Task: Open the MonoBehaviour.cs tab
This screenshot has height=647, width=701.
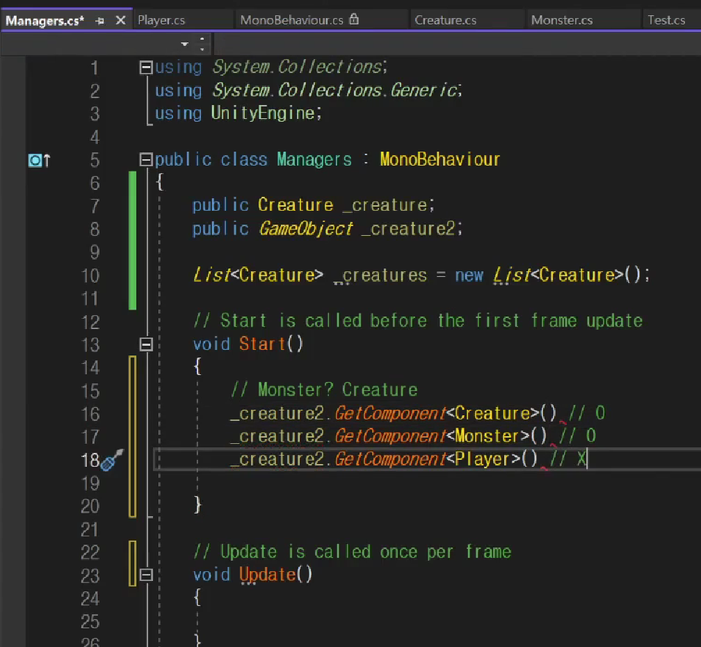Action: [291, 20]
